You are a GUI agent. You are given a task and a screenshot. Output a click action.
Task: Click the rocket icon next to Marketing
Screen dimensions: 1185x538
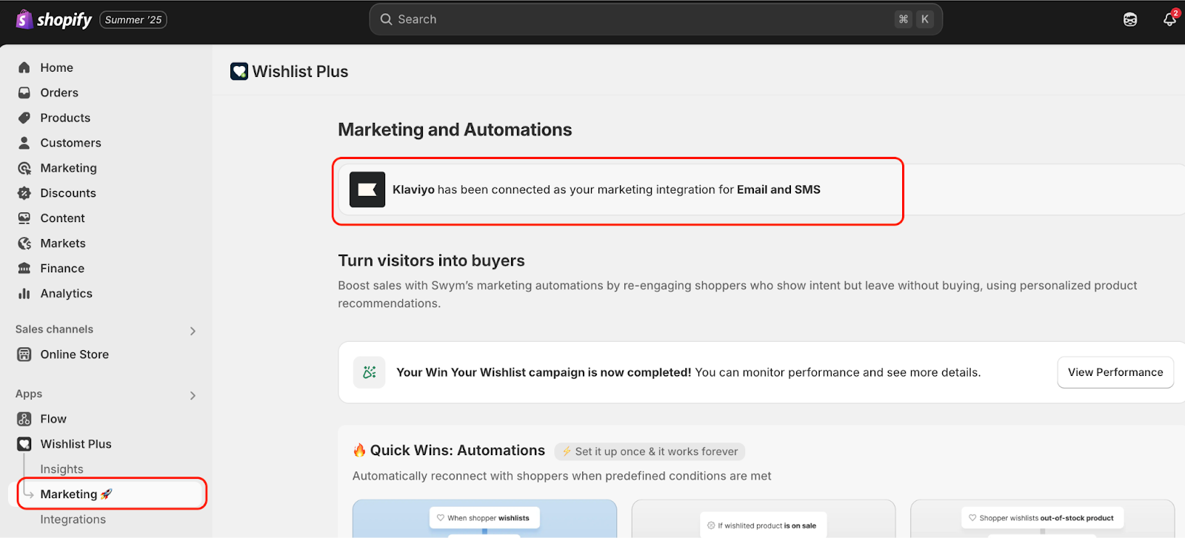(x=106, y=494)
